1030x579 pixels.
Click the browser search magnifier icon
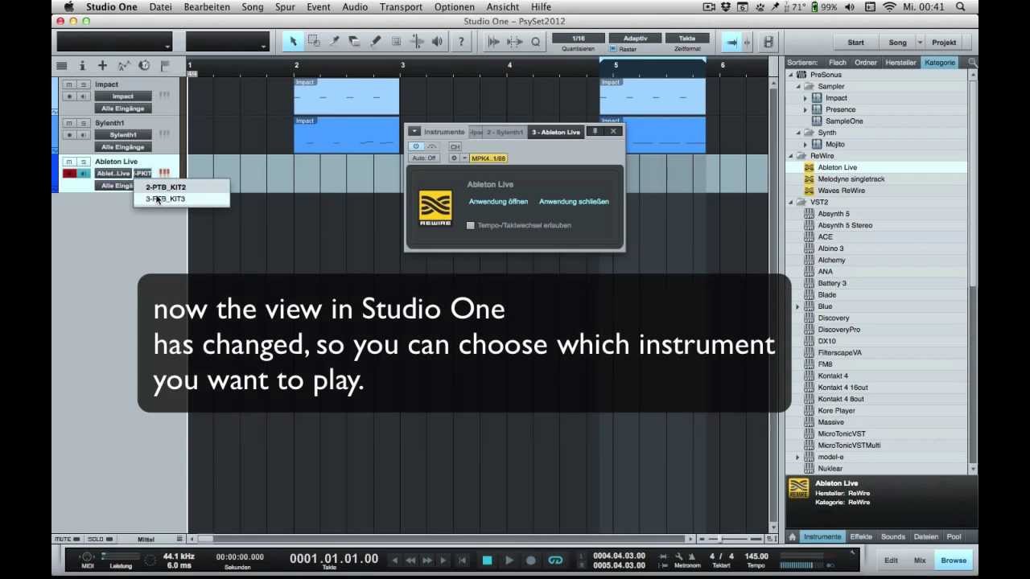click(x=972, y=62)
